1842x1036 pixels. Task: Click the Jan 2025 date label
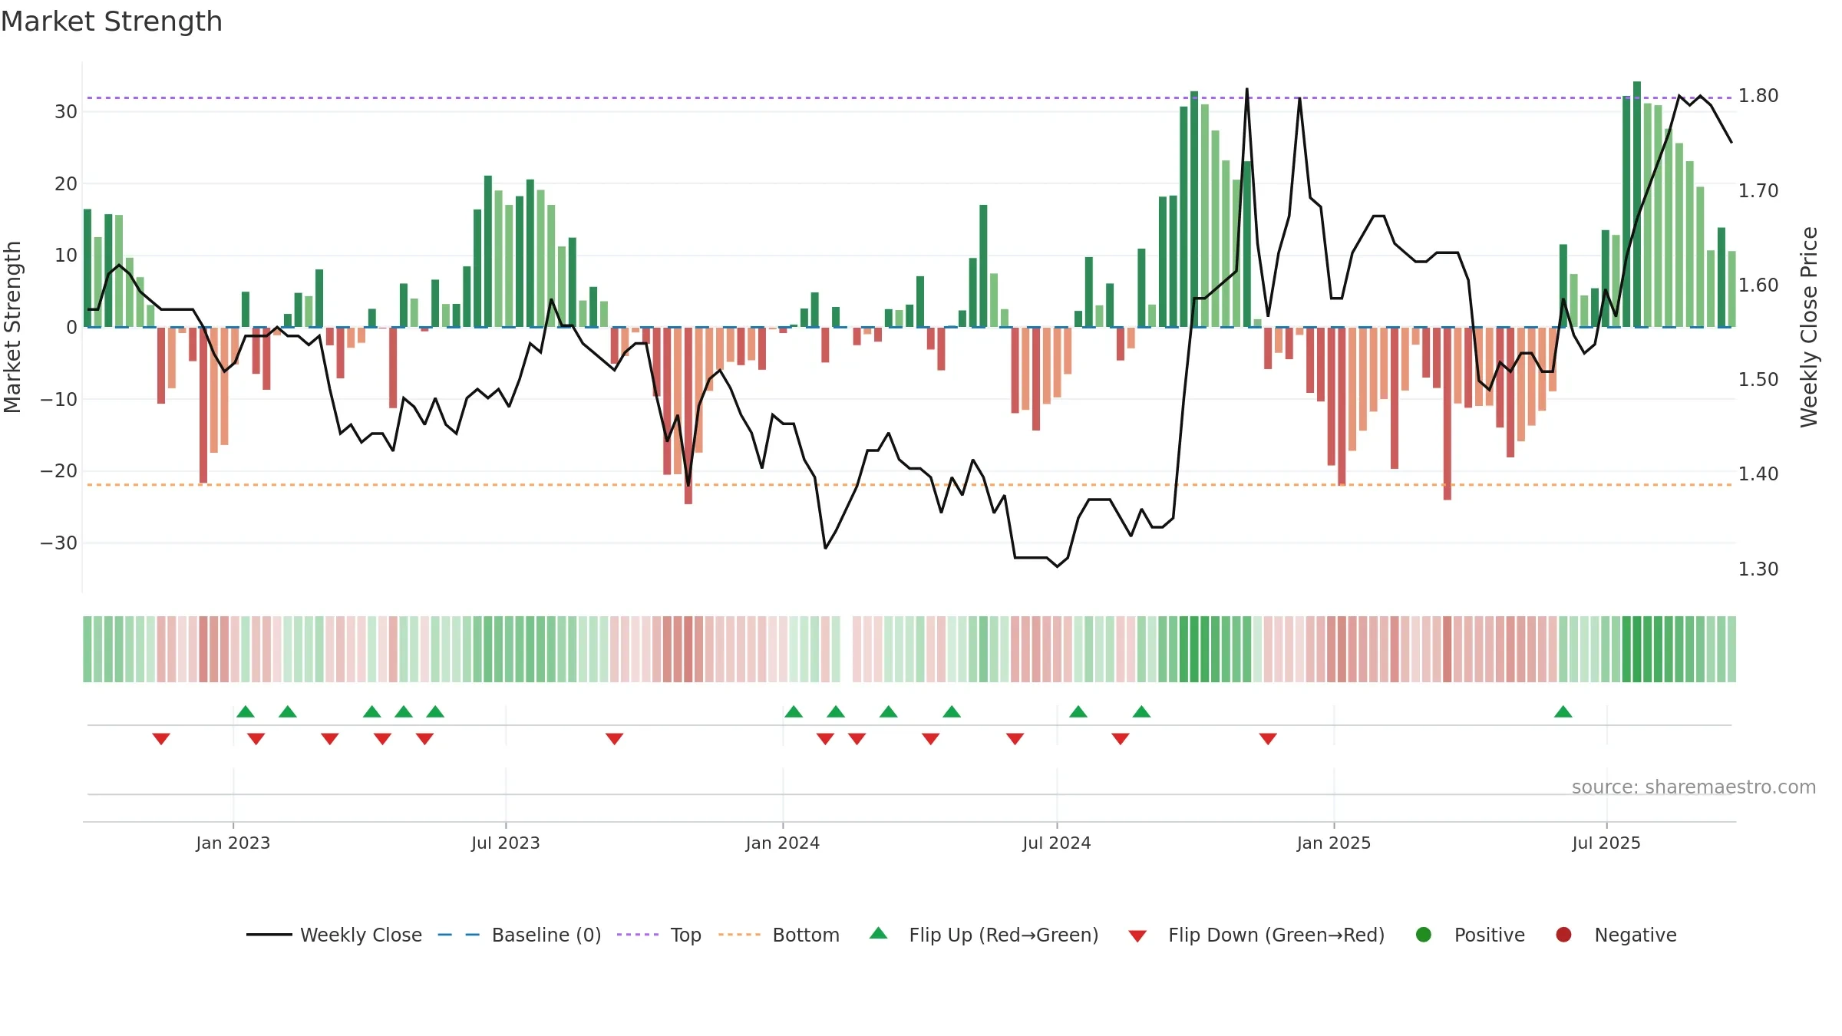coord(1334,843)
